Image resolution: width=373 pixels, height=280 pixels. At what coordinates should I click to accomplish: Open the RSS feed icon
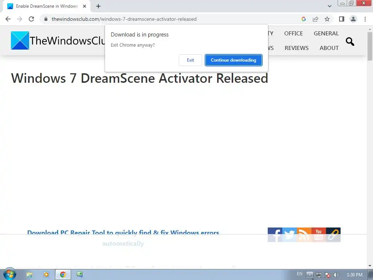(x=304, y=235)
